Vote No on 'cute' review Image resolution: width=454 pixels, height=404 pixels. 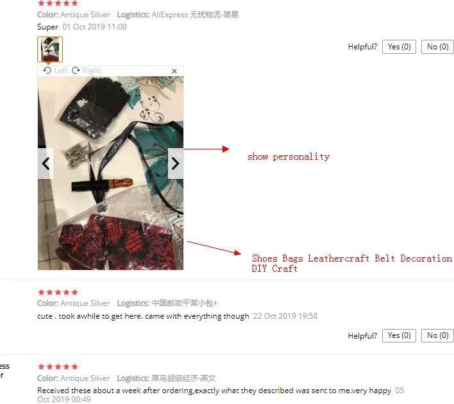click(437, 335)
